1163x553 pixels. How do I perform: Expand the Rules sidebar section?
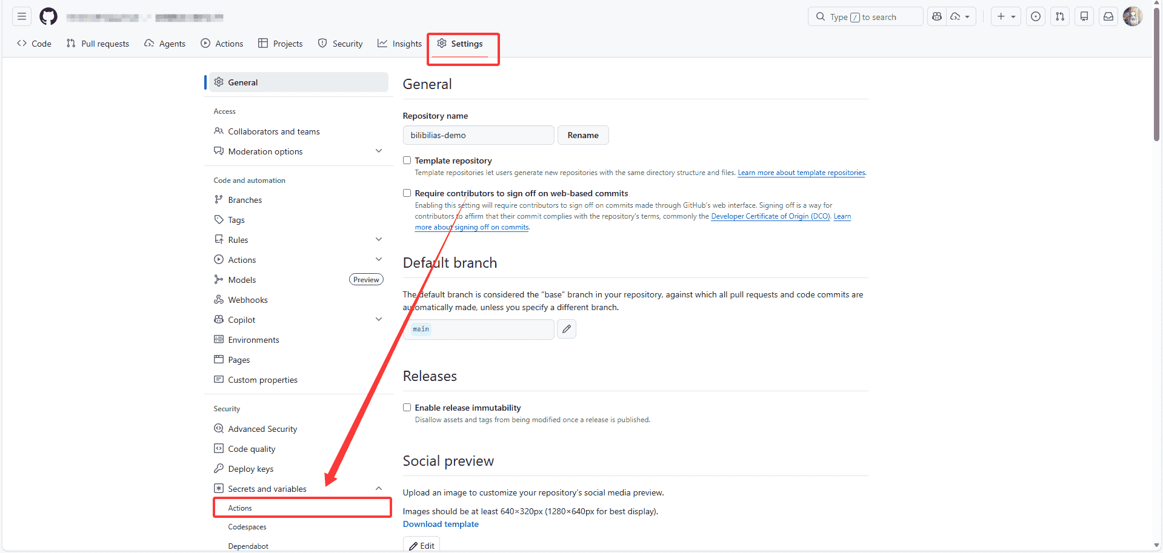[x=379, y=240]
